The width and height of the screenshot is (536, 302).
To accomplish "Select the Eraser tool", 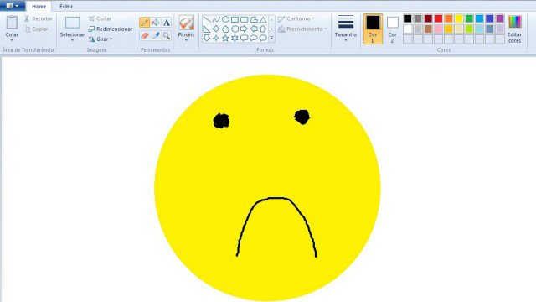I will click(145, 35).
